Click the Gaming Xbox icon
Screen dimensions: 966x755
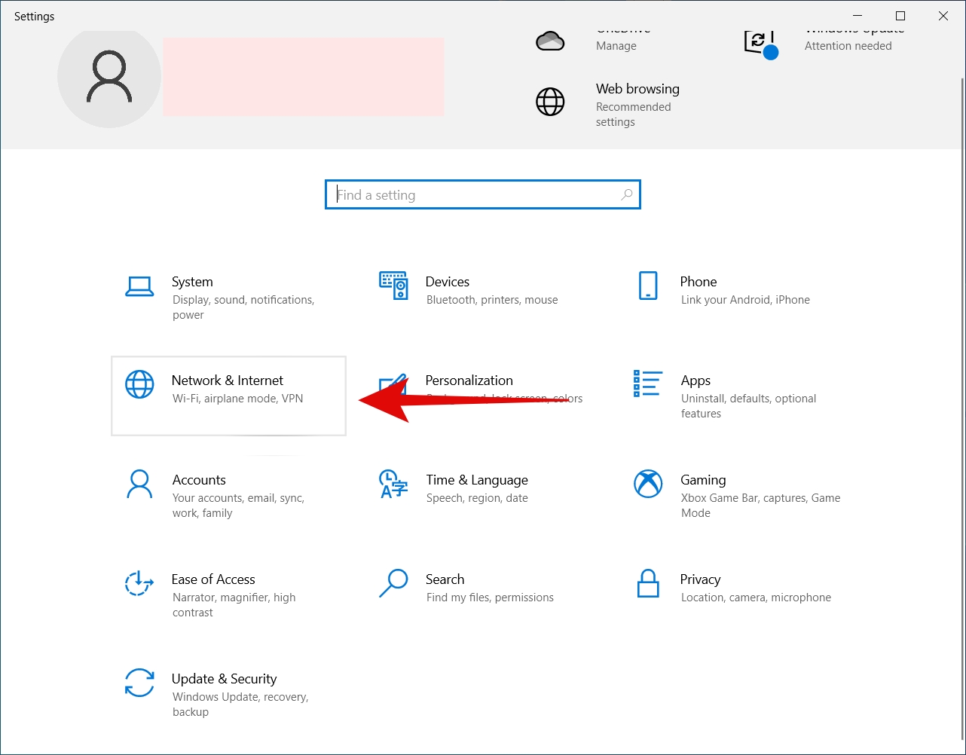click(648, 484)
